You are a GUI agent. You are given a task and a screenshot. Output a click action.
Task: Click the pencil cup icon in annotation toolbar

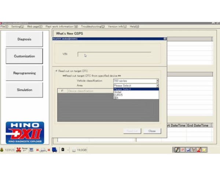(193, 150)
